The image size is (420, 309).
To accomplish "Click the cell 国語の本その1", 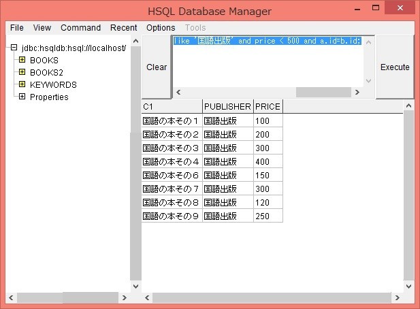I will tap(172, 120).
